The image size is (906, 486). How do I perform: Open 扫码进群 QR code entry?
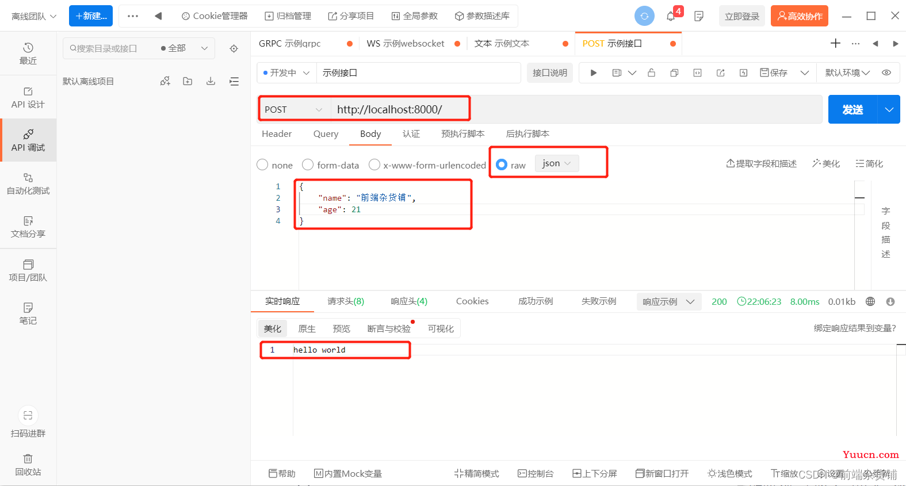click(x=28, y=423)
